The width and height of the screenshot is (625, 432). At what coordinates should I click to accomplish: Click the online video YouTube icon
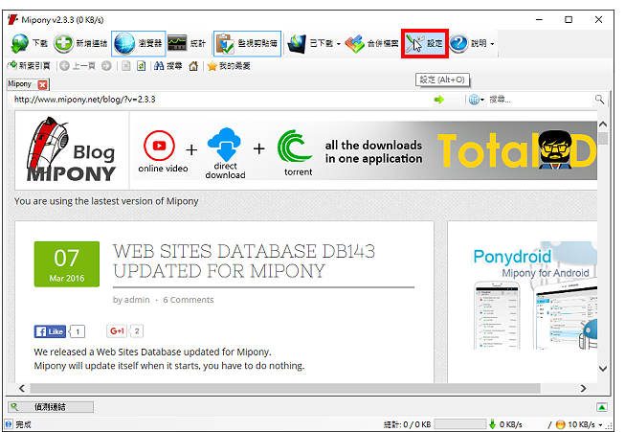[x=160, y=146]
